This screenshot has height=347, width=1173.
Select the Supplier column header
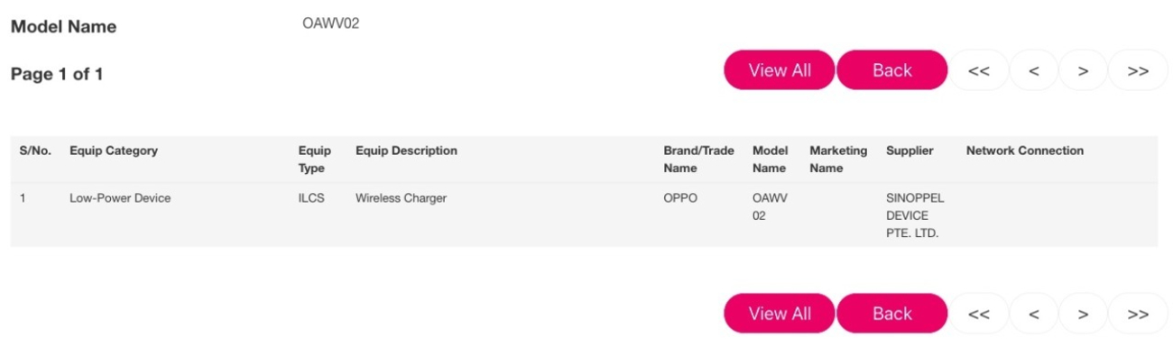point(910,151)
